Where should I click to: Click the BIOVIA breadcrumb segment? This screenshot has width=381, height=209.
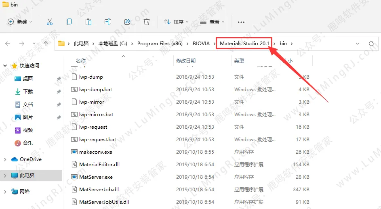click(201, 44)
